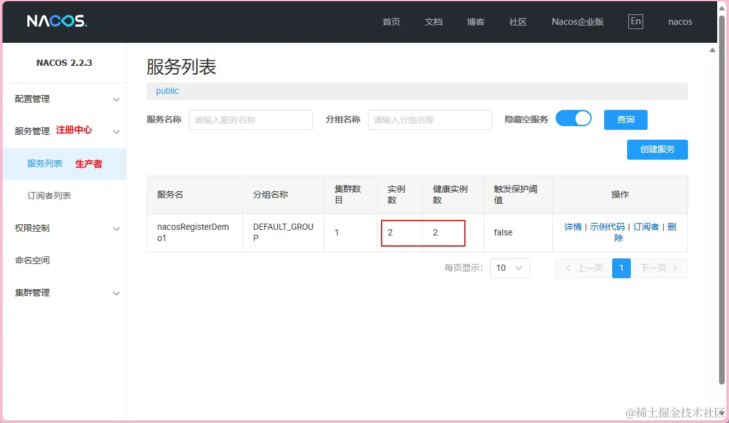Click 删除 for nacosRegisterDemo1
729x423 pixels.
tap(671, 227)
